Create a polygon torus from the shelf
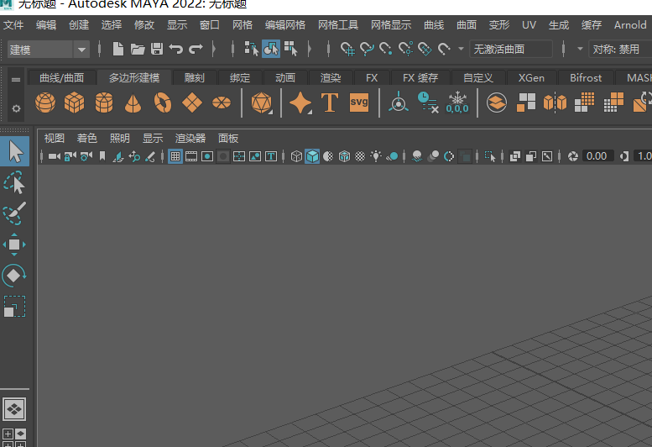 [x=163, y=103]
